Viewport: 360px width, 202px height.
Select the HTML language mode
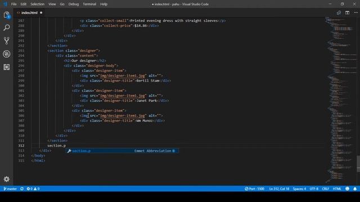(337, 189)
